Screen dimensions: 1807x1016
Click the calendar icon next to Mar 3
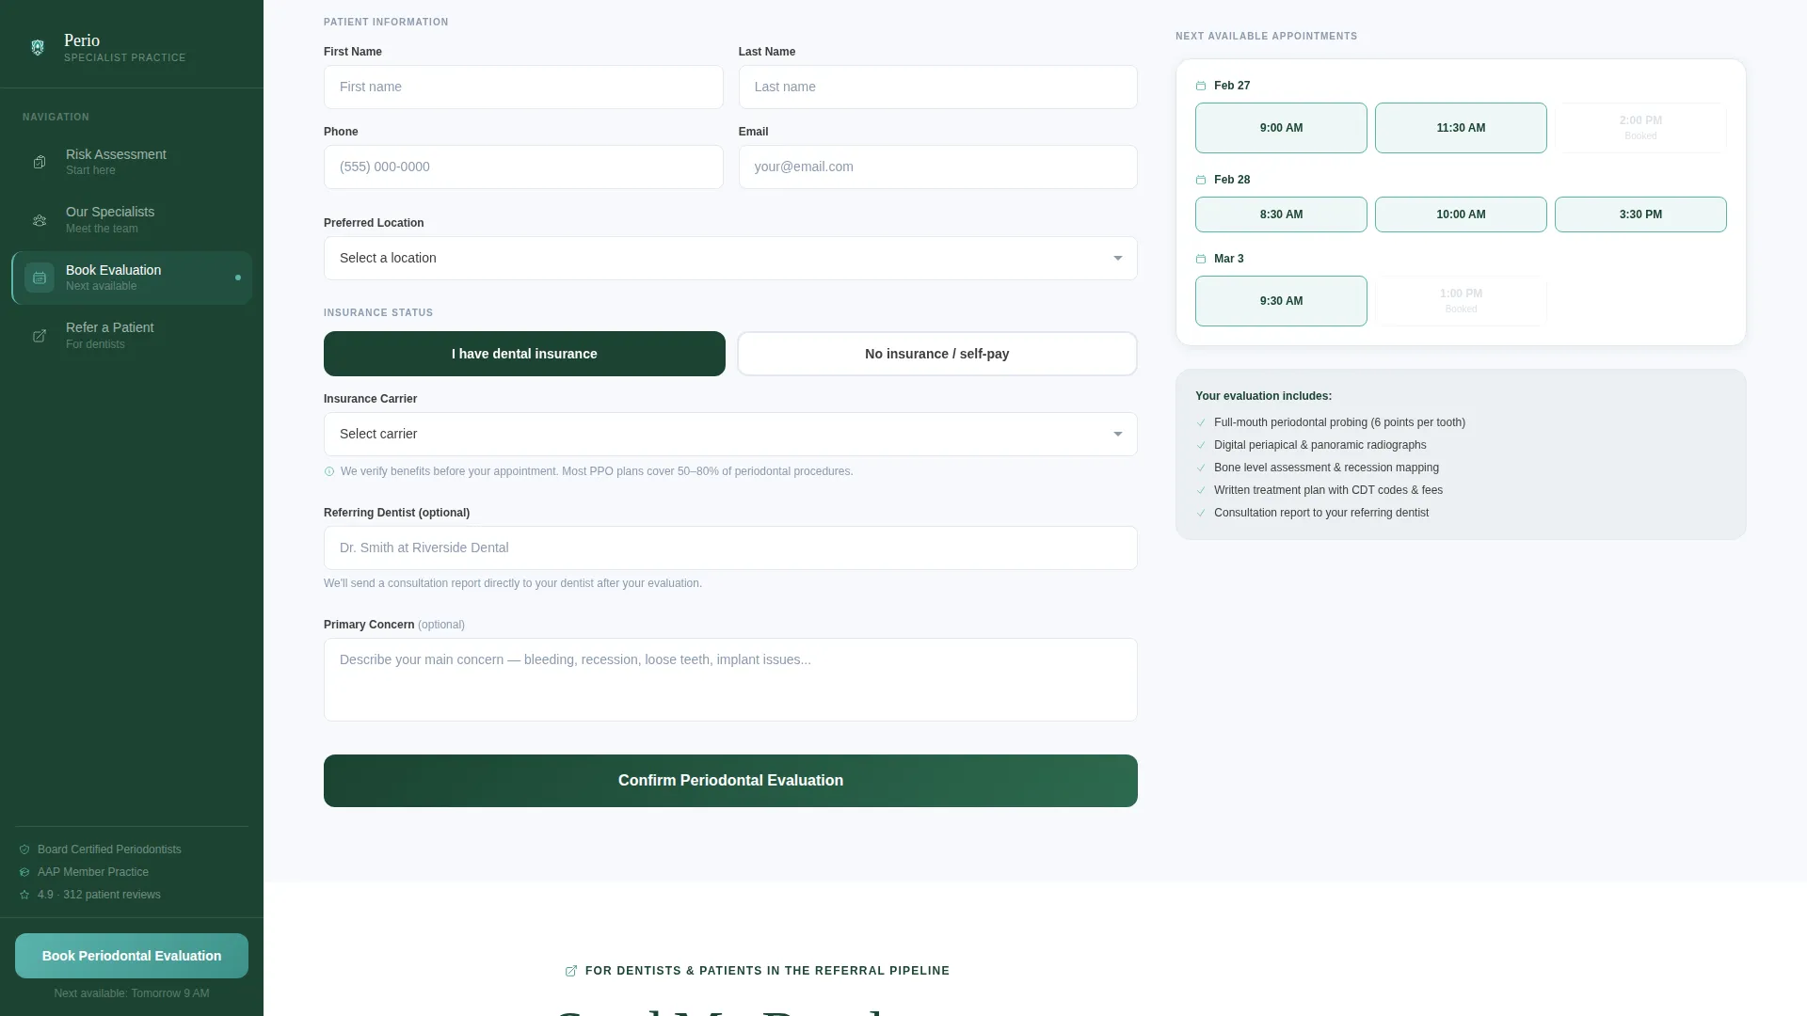pyautogui.click(x=1201, y=259)
